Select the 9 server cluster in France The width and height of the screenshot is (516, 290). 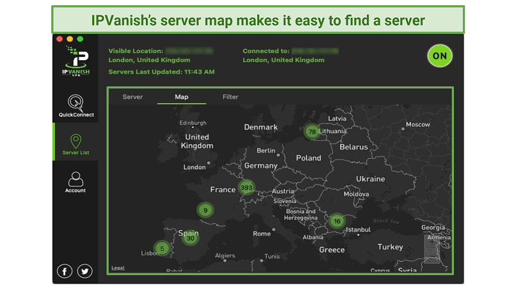[x=206, y=210]
